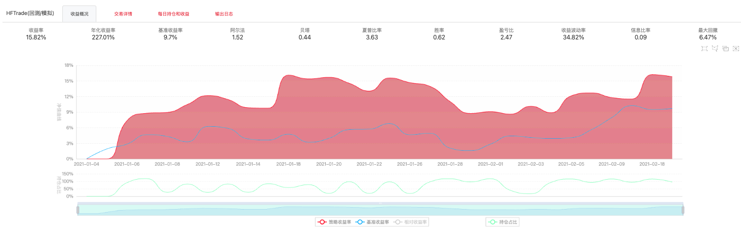Open the 每日持仓和收益 tab
The image size is (741, 241).
173,14
